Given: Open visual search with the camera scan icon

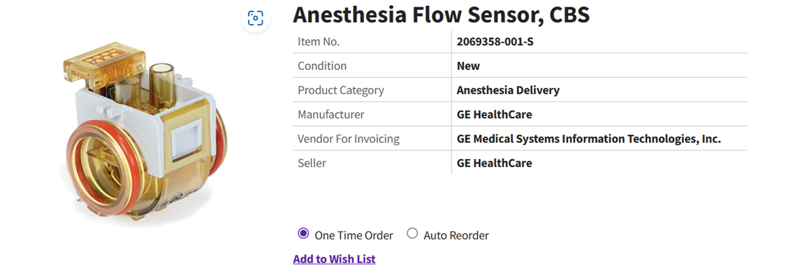Looking at the screenshot, I should [x=255, y=18].
